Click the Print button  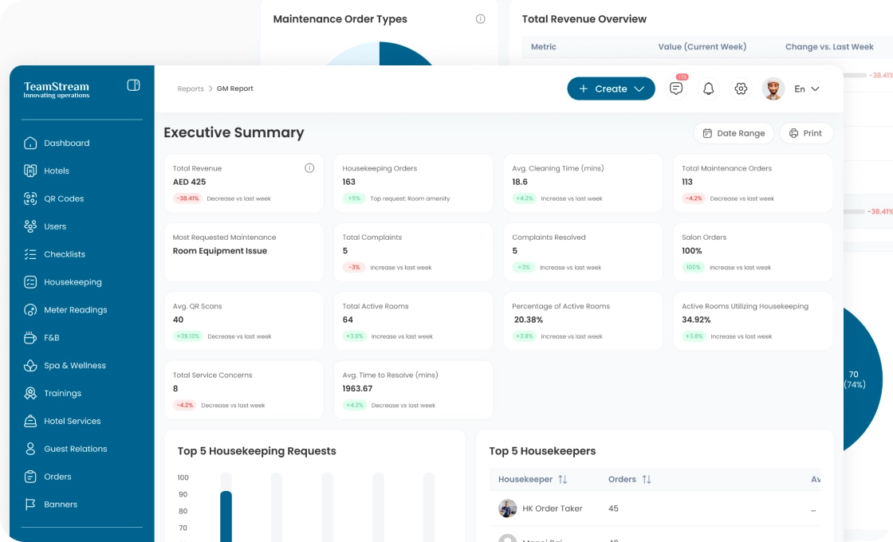pos(805,133)
